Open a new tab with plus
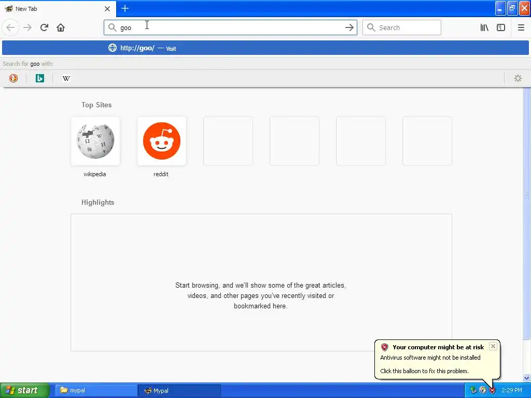 [125, 8]
